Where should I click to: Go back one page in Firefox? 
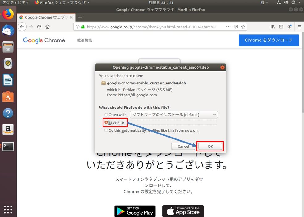22,27
